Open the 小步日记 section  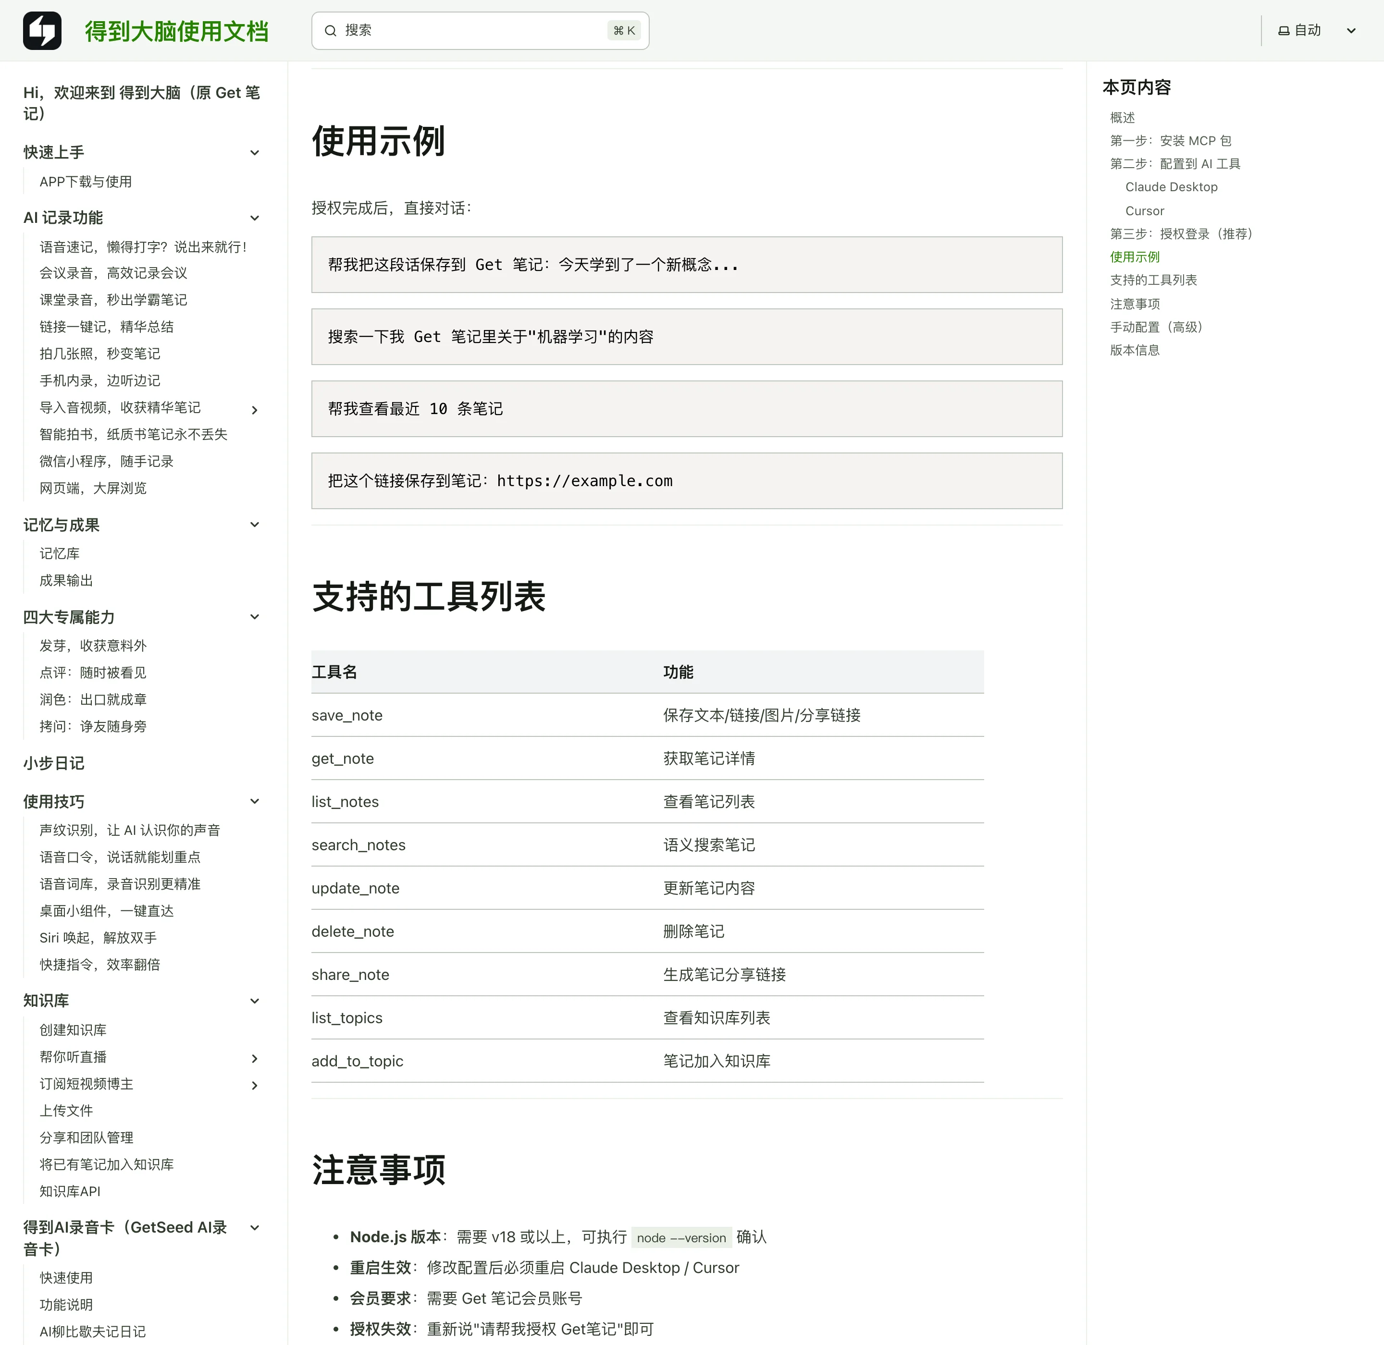point(54,763)
